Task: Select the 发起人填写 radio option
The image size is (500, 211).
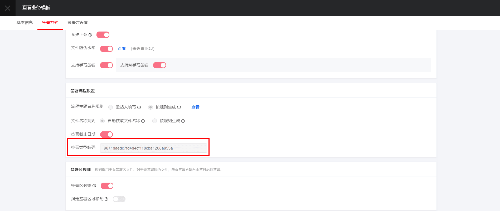Action: (111, 107)
